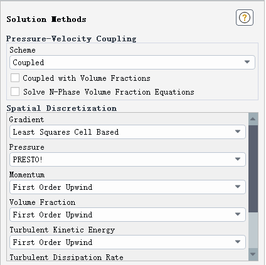Click the scrollbar up arrow
The image size is (266, 265).
pos(253,119)
